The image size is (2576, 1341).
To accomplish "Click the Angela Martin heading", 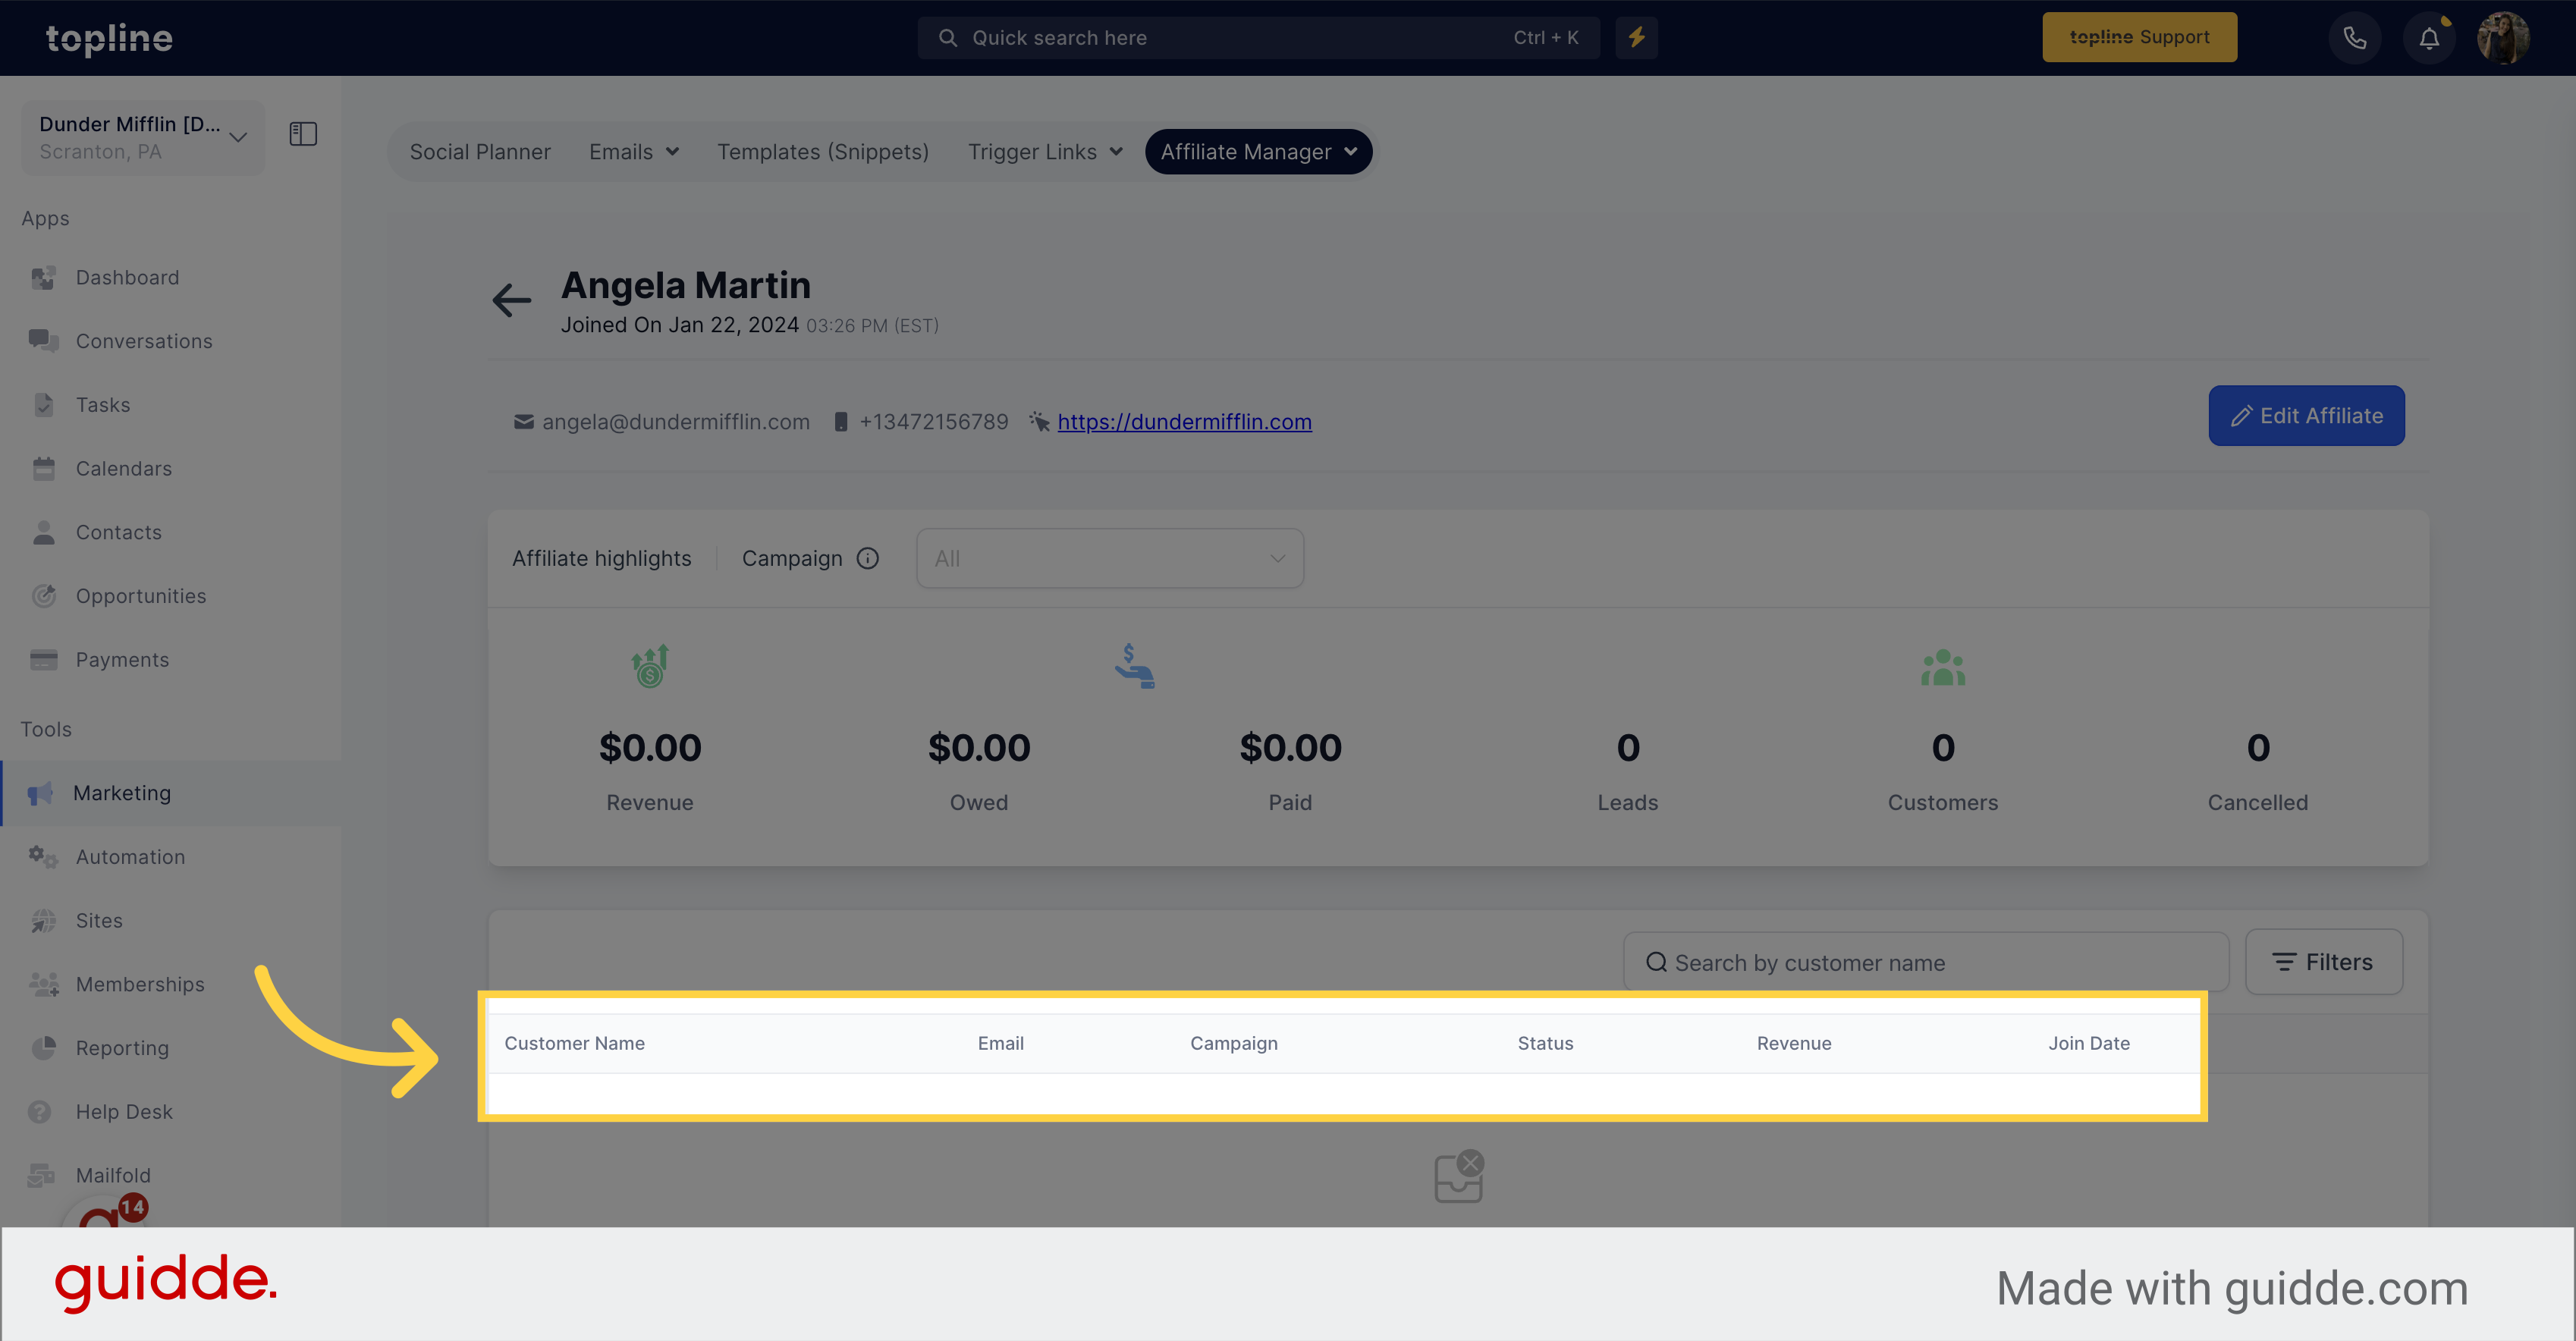I will [x=685, y=286].
